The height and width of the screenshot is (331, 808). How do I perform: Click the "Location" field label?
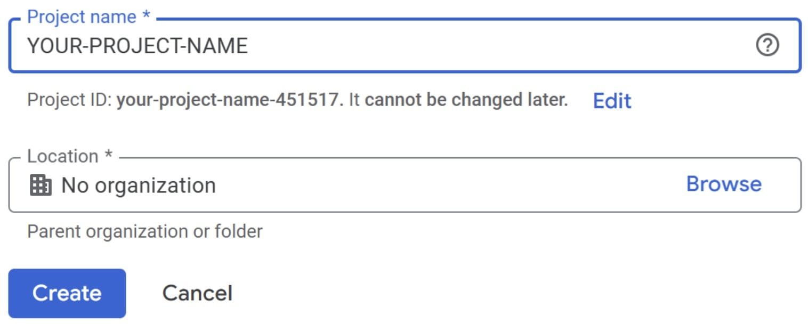(63, 156)
